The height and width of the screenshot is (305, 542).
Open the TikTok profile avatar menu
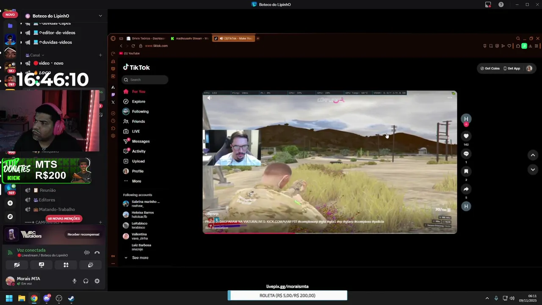click(529, 68)
